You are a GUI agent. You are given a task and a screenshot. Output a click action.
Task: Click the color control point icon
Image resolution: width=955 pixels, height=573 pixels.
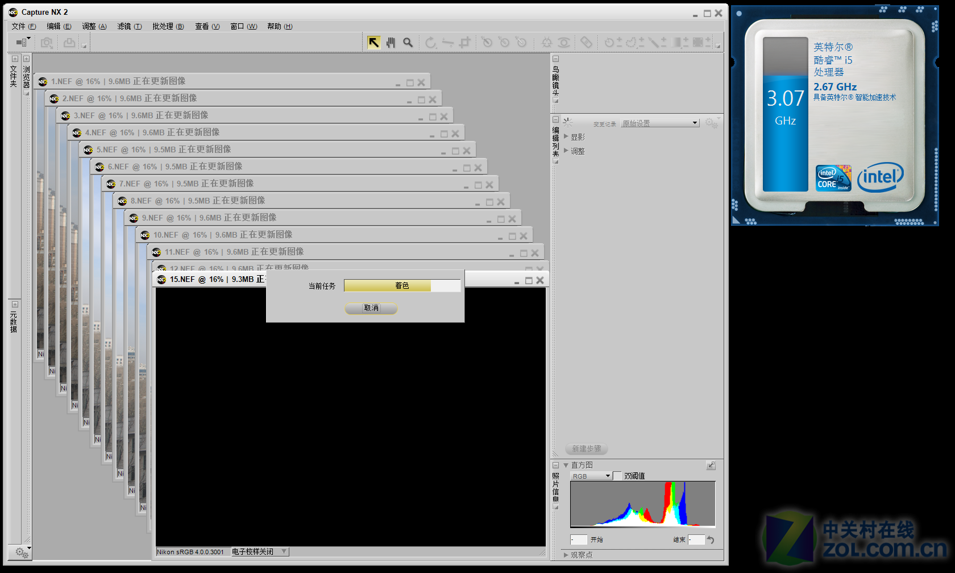point(547,43)
